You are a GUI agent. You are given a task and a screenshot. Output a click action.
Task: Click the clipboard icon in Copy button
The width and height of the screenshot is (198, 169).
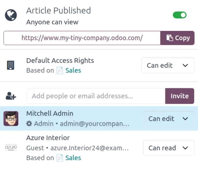click(170, 38)
